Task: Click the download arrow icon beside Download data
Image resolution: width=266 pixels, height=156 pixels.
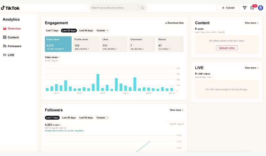Action: point(166,23)
